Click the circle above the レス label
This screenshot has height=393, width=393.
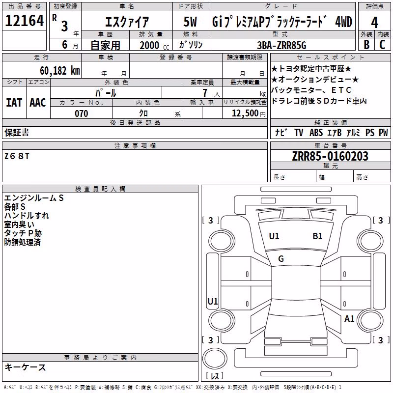(x=215, y=359)
